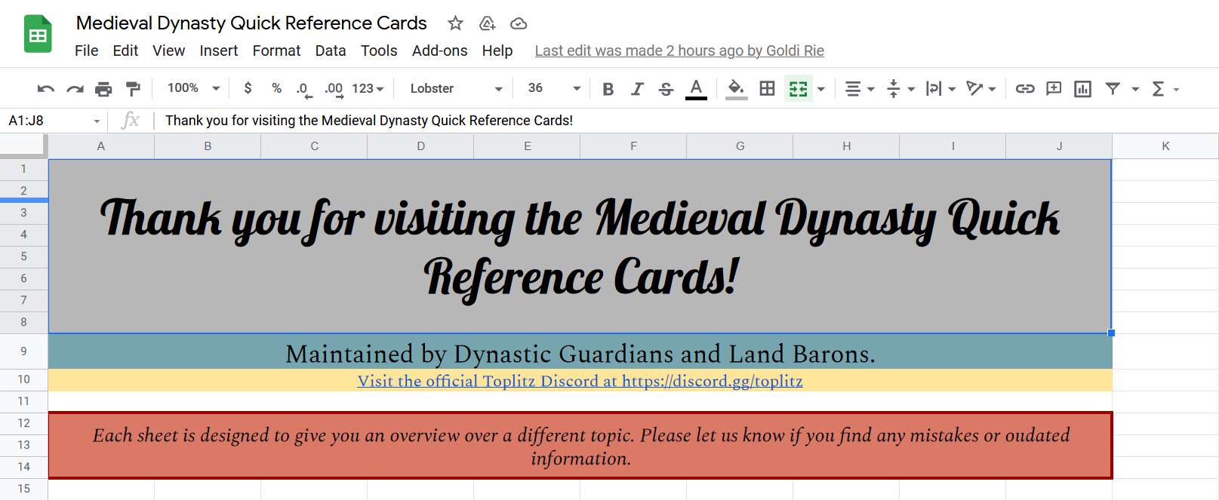Increase decimal places icon
Screen dimensions: 1219x500
334,89
